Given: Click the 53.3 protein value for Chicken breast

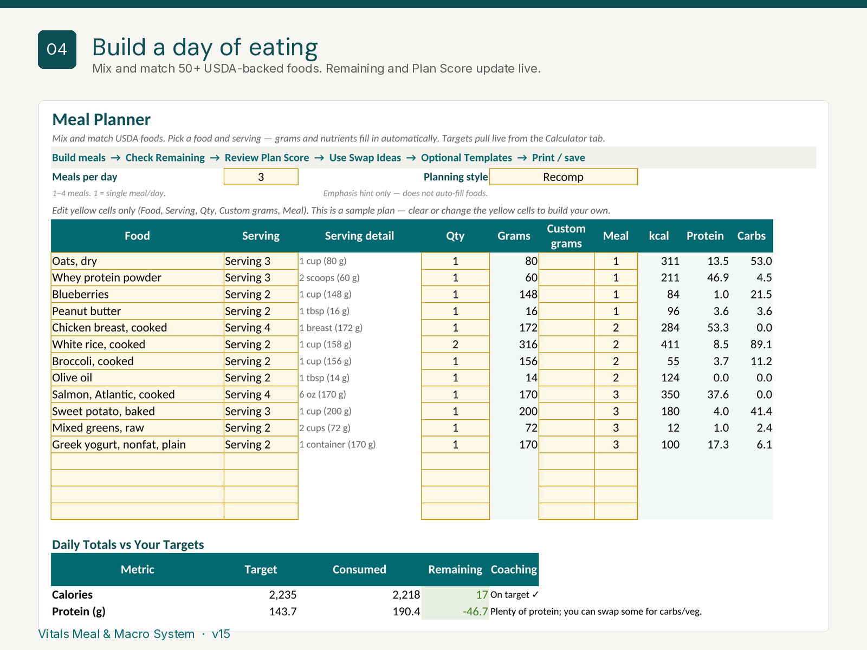Looking at the screenshot, I should coord(718,328).
